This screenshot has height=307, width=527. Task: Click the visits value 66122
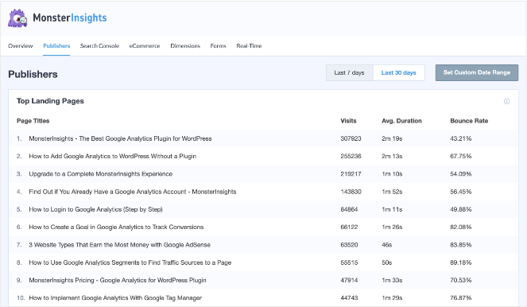[x=349, y=227]
